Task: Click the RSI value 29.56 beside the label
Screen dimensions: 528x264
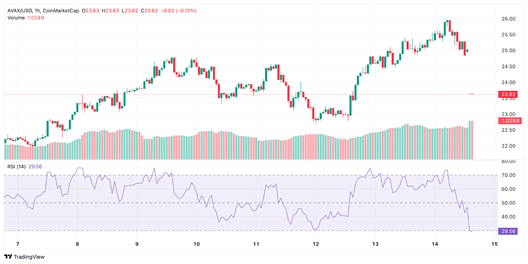Action: [35, 167]
